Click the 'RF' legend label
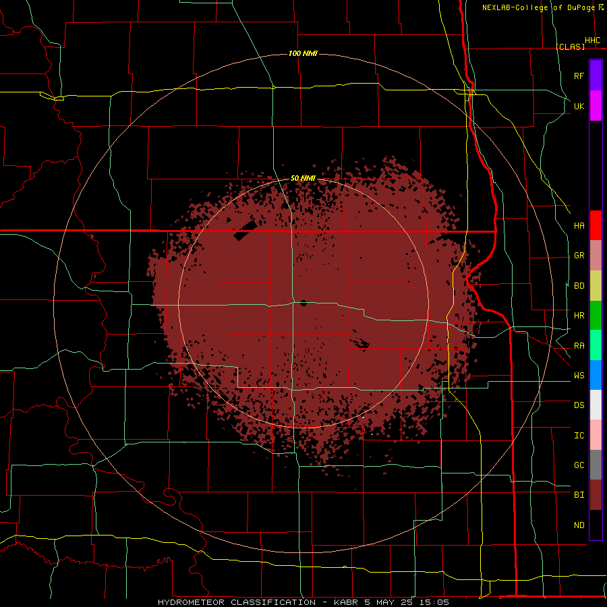The image size is (607, 607). [579, 76]
